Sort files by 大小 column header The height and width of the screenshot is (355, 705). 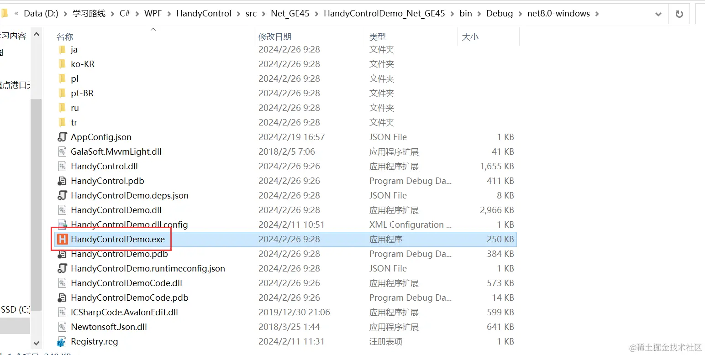[470, 37]
